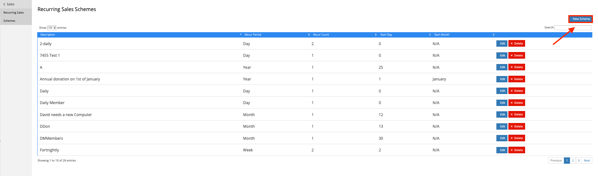Click 'January' start month cell

[x=439, y=79]
